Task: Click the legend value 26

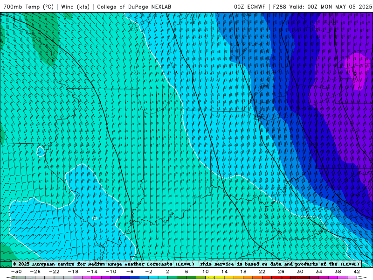Action: click(x=281, y=272)
